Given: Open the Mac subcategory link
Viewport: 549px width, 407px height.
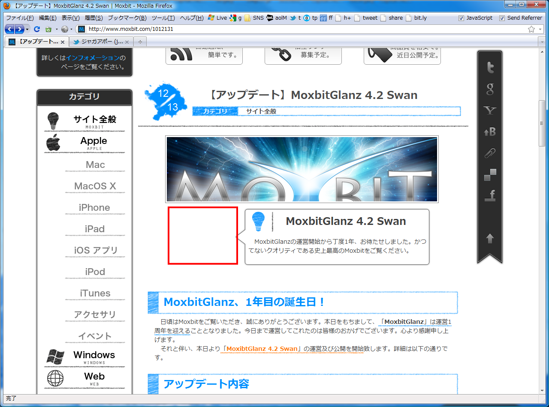Looking at the screenshot, I should [x=95, y=165].
